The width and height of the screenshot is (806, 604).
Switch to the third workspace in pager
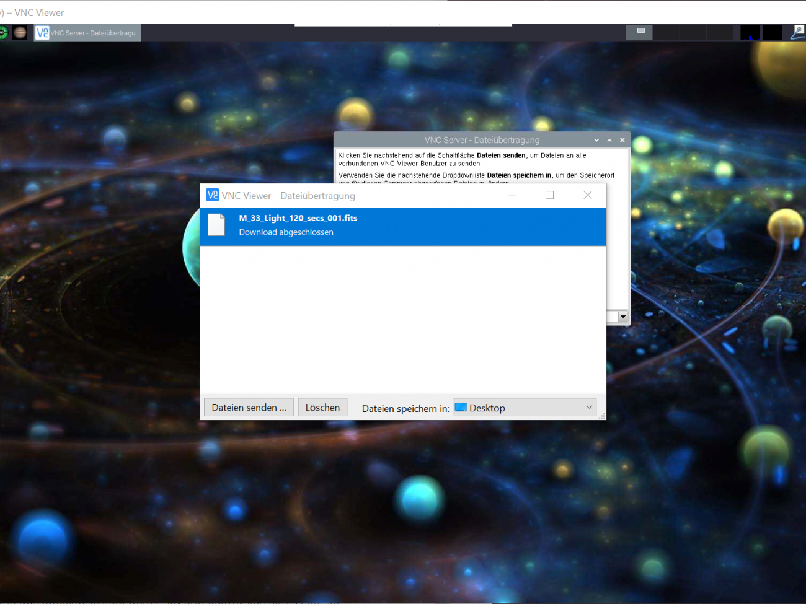693,33
